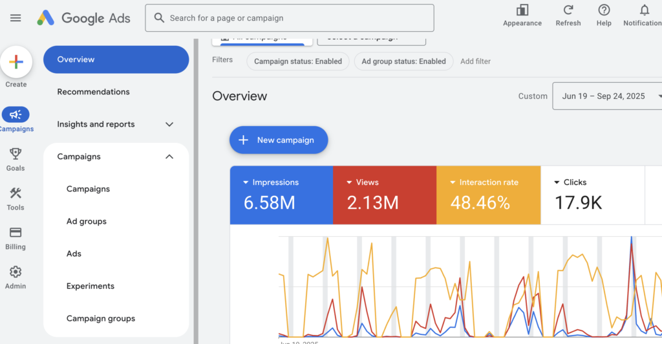Open Admin gear icon in sidebar

[16, 272]
